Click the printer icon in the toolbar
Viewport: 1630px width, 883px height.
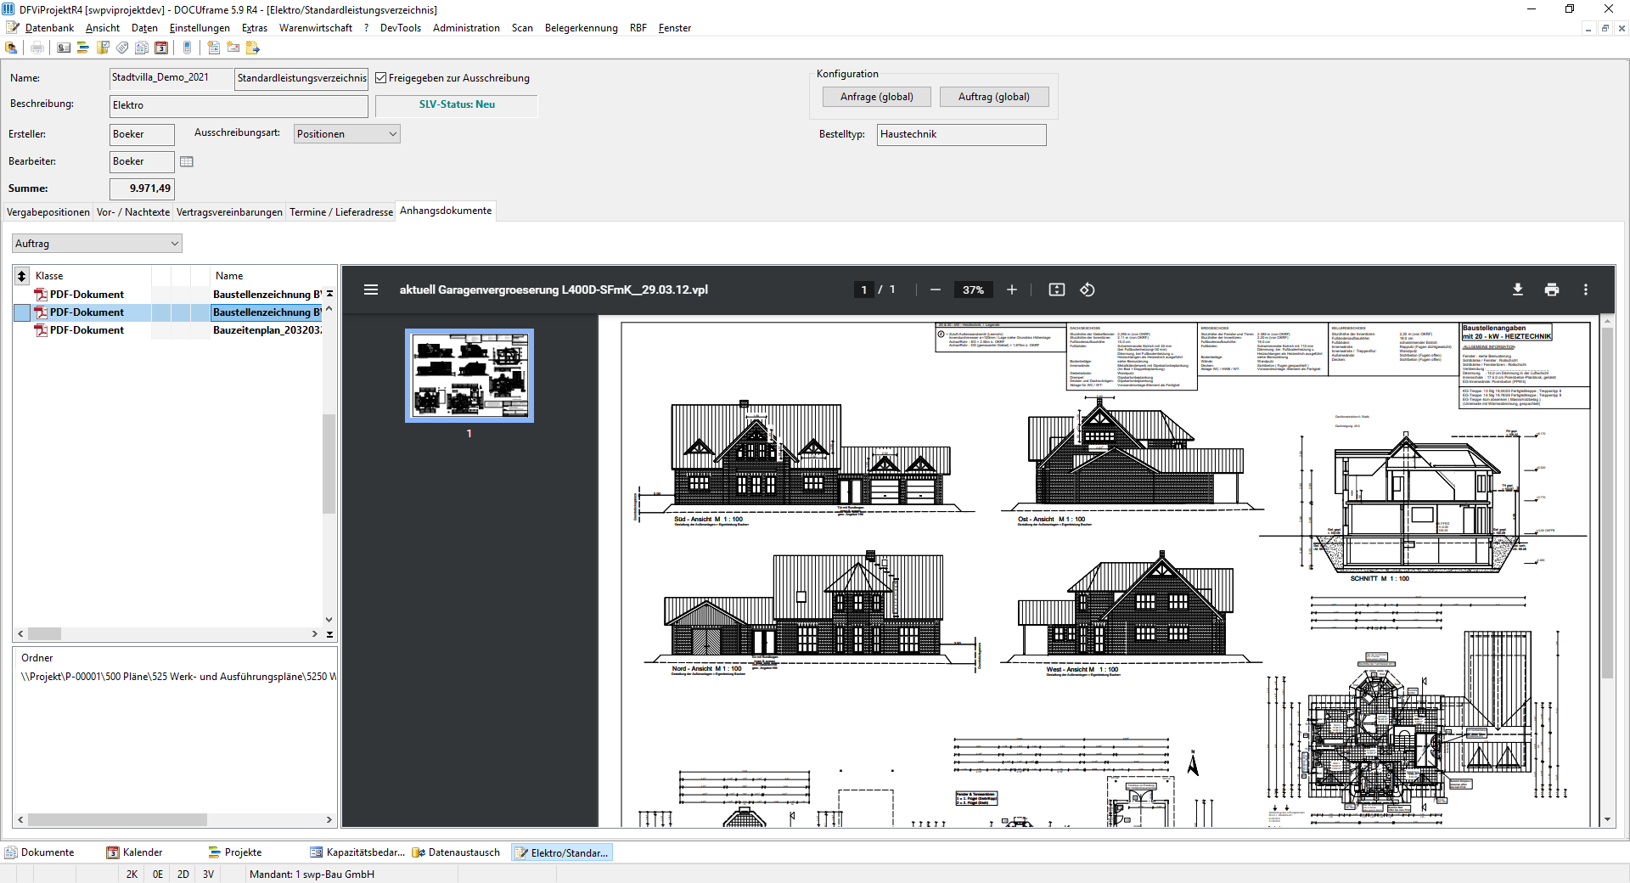point(37,48)
